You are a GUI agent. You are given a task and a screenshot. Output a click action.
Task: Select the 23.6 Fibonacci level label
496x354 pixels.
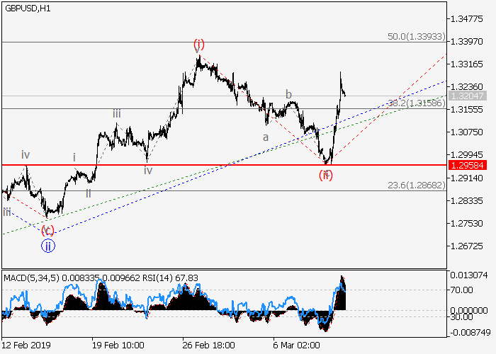[417, 185]
